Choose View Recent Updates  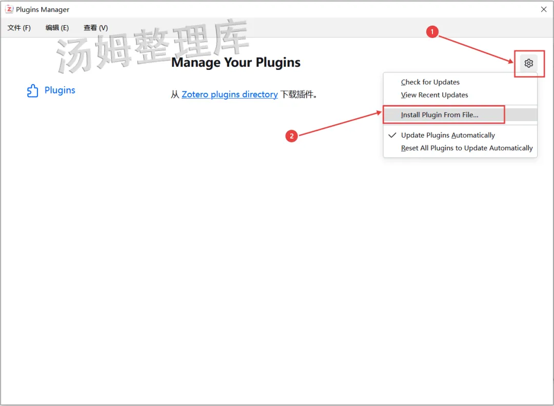click(460, 95)
